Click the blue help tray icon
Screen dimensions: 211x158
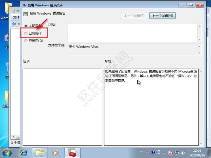point(153,153)
